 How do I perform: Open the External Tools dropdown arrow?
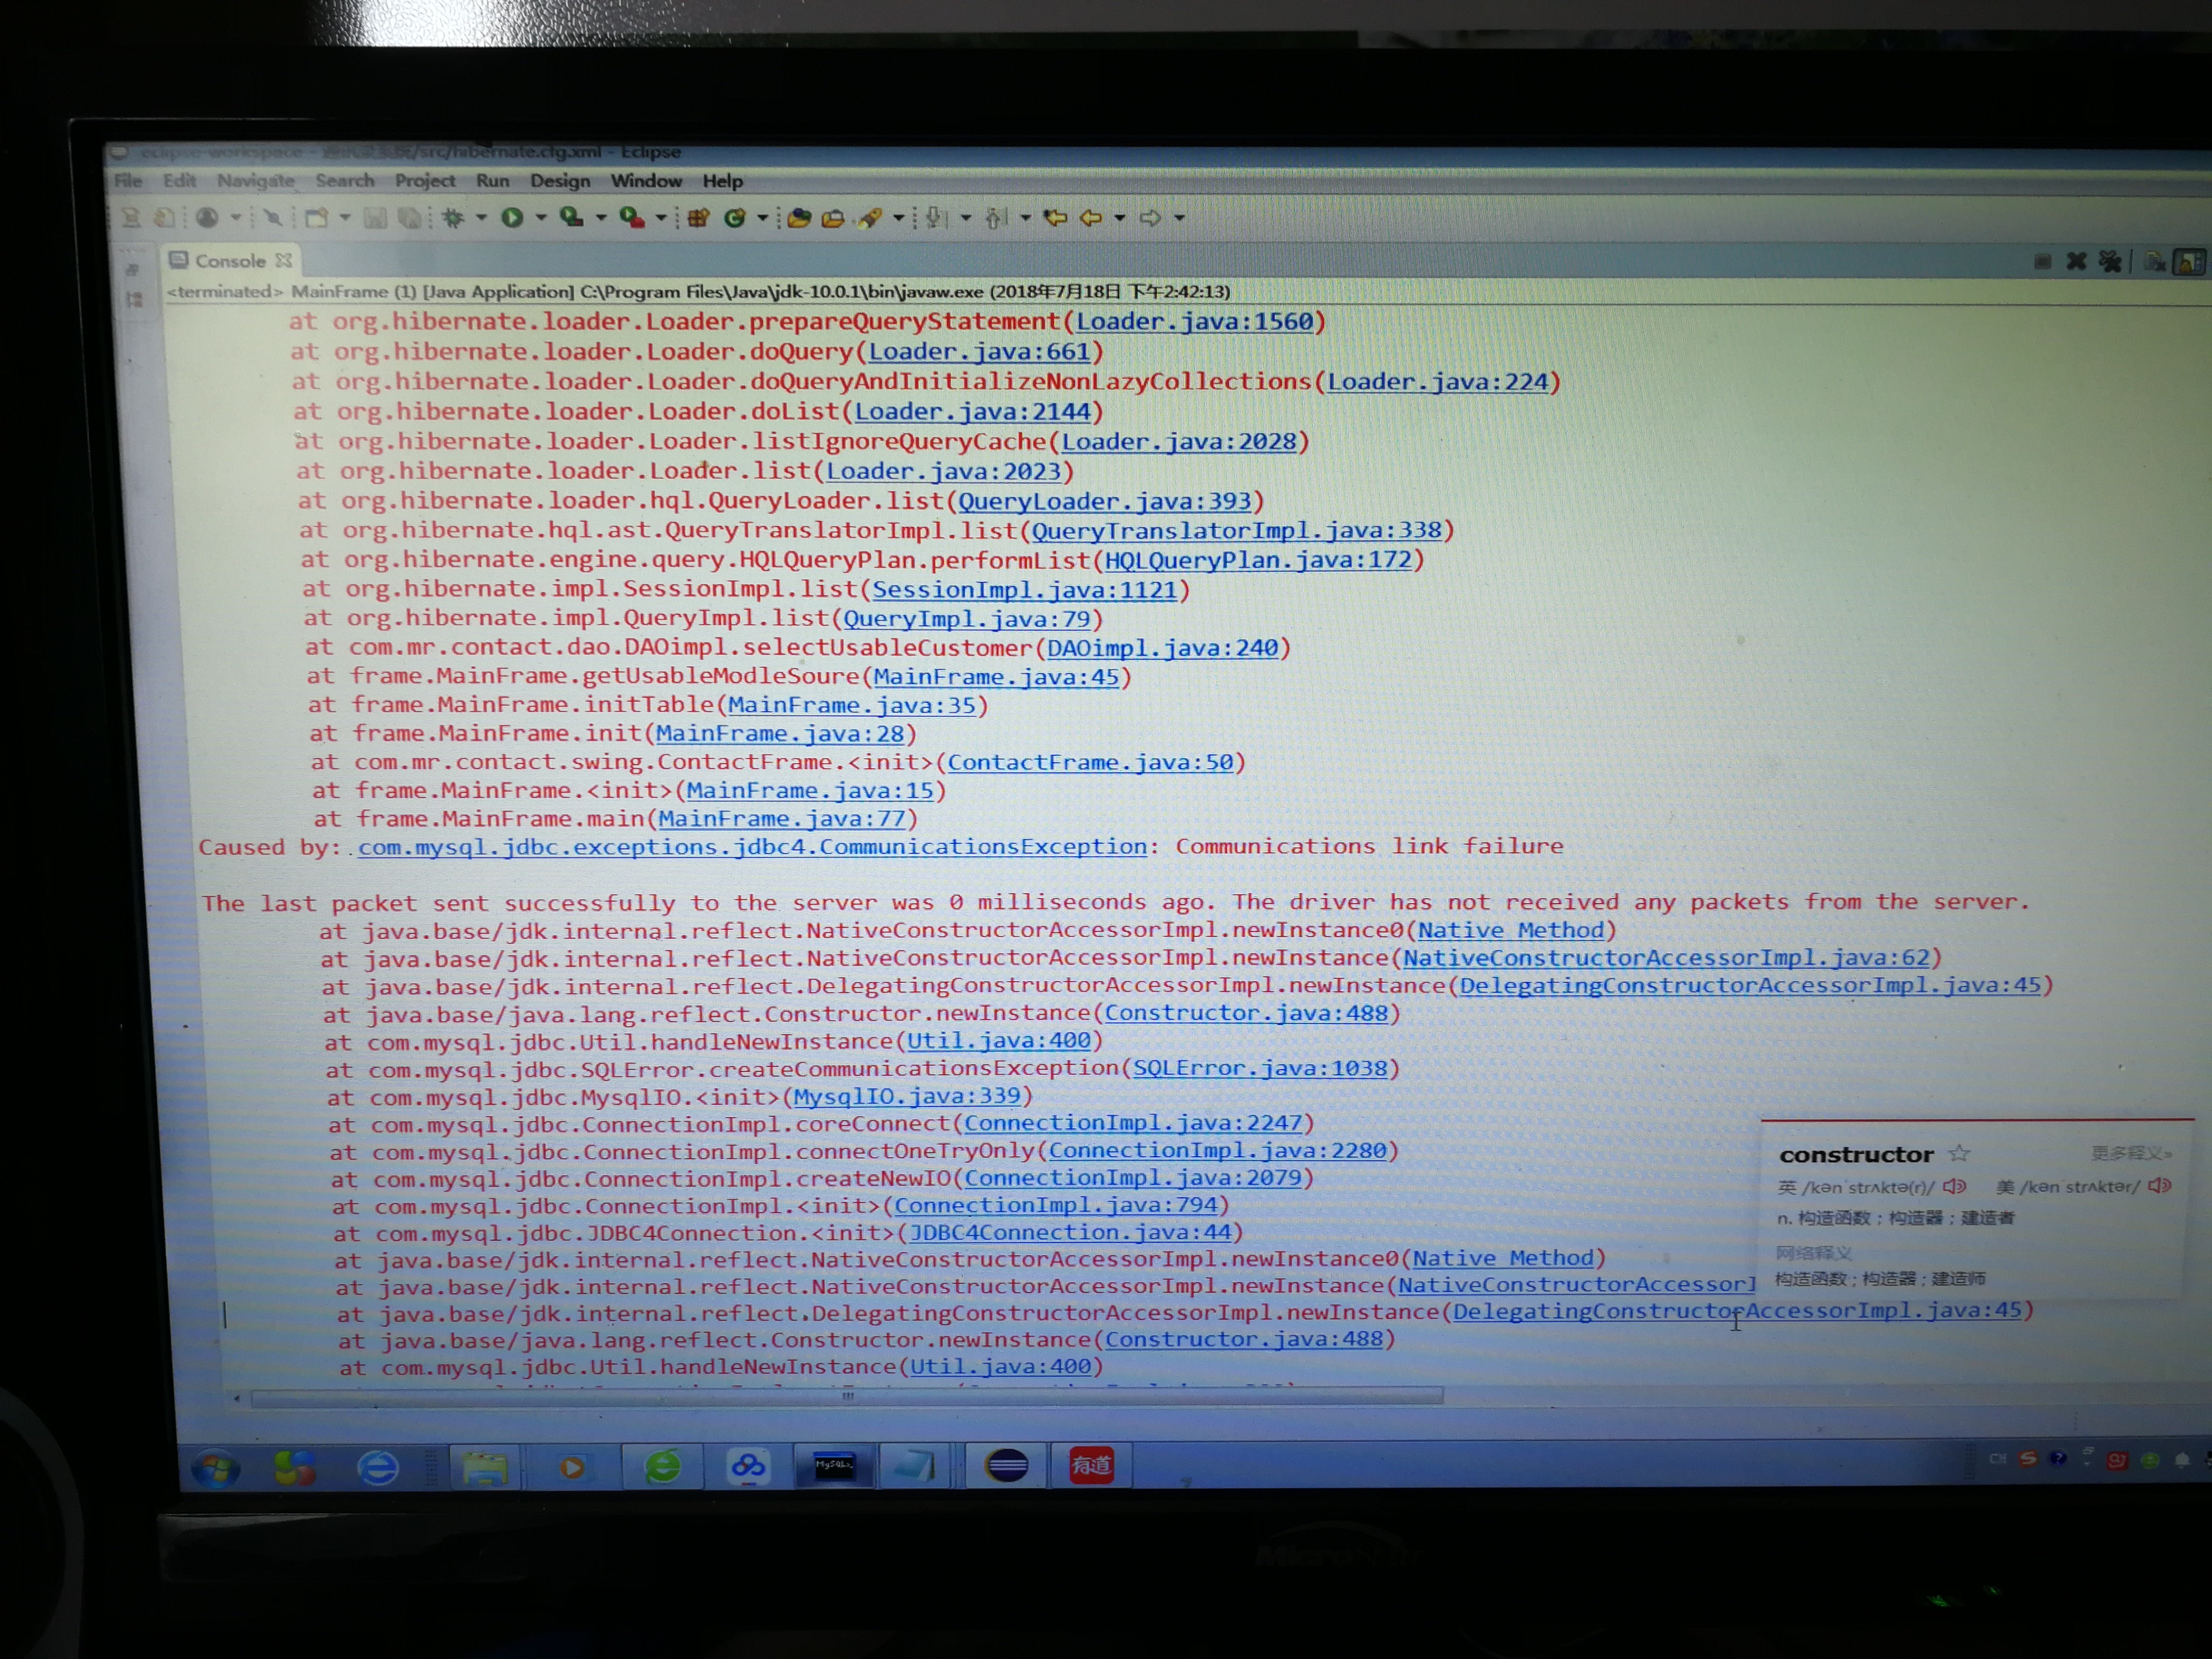[661, 217]
